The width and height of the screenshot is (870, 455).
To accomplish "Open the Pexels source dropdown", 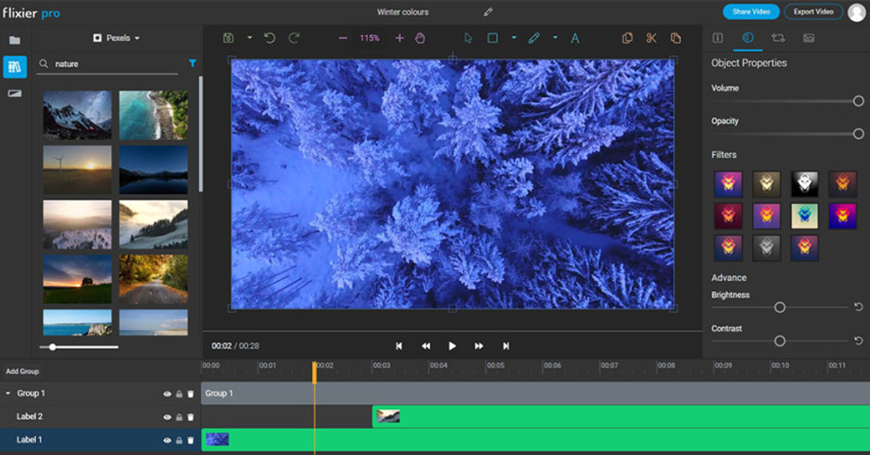I will [117, 38].
